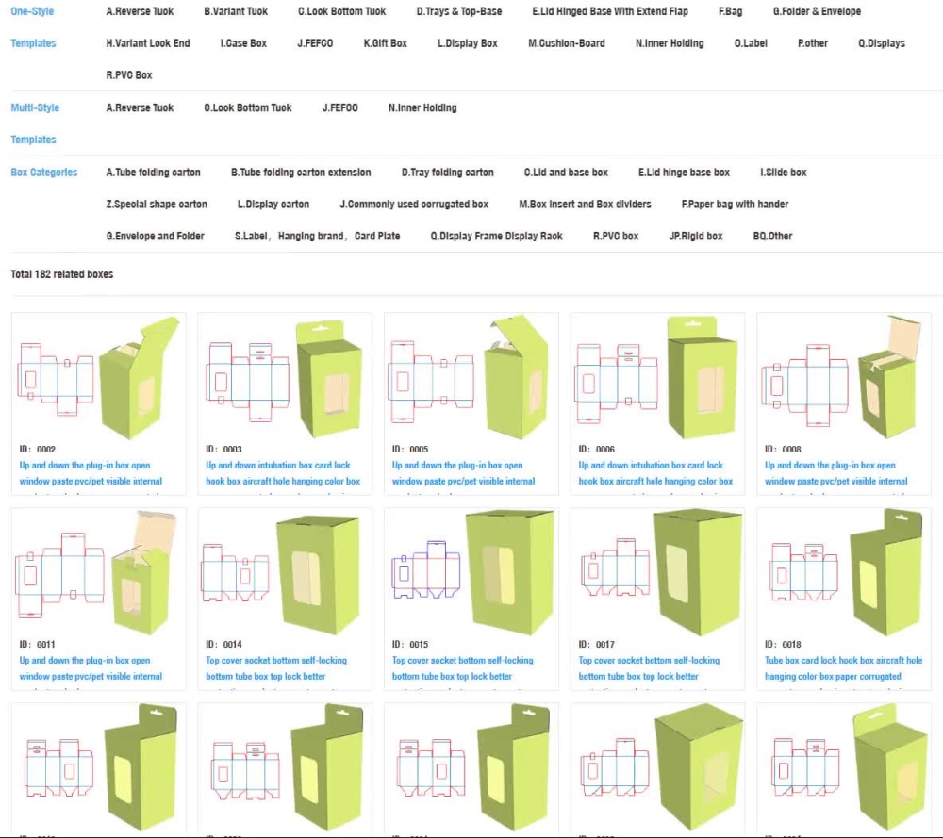Screen dimensions: 943x838
Task: Select N.Inner Holding under Multi-Style
Action: pyautogui.click(x=422, y=107)
